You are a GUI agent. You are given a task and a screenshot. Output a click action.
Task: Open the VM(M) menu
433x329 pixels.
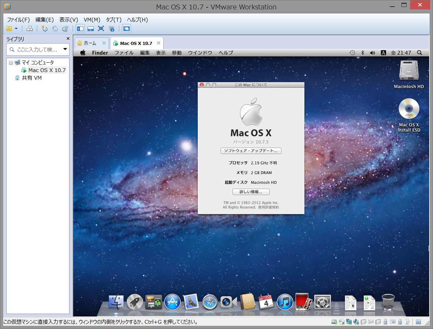tap(92, 19)
